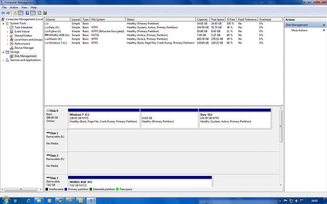Open the File menu
The image size is (327, 204).
point(4,7)
